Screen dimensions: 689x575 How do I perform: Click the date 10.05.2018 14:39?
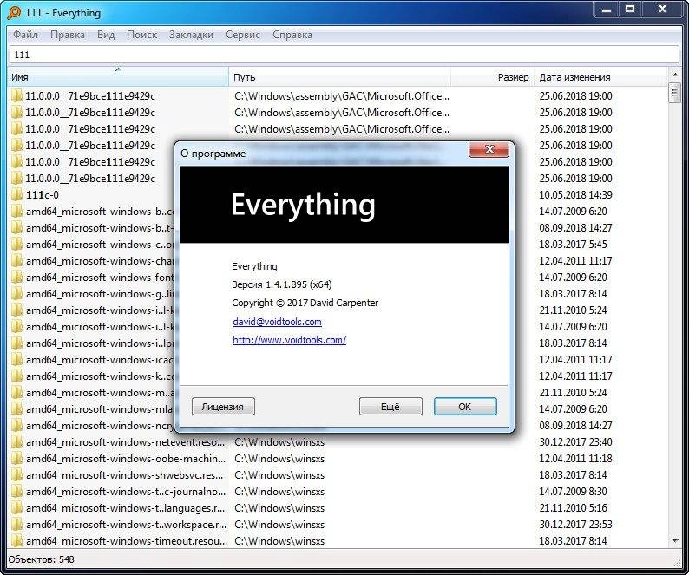coord(575,195)
